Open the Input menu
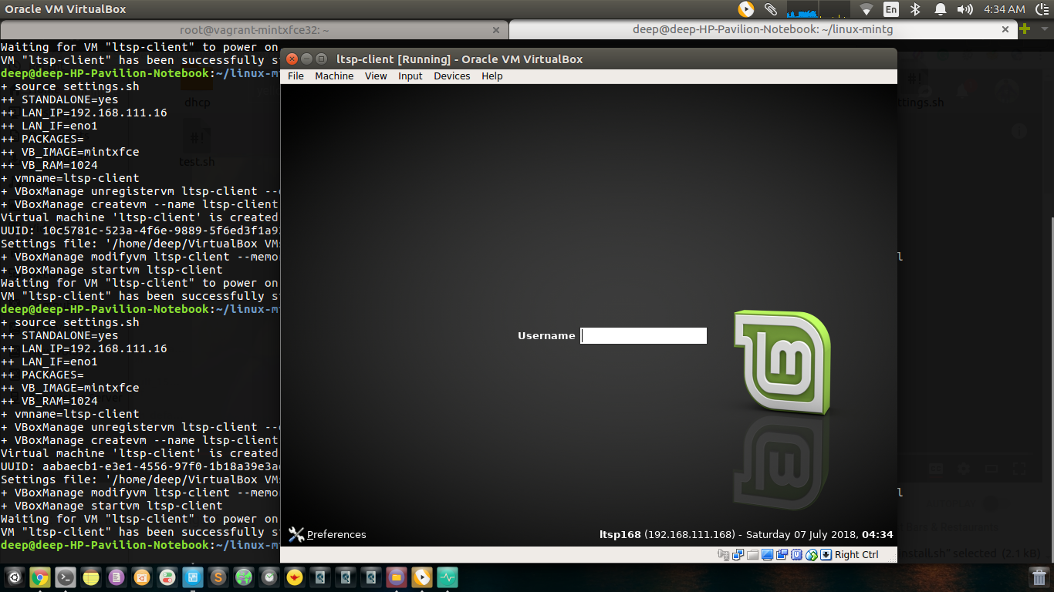 [x=410, y=76]
